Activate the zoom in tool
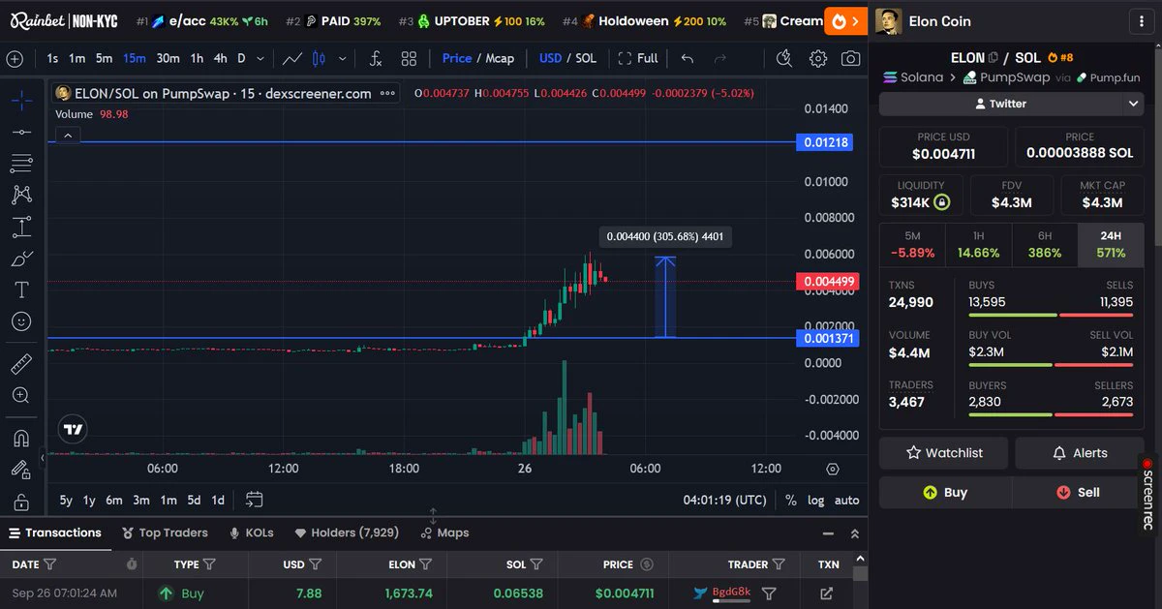Image resolution: width=1162 pixels, height=609 pixels. [21, 395]
